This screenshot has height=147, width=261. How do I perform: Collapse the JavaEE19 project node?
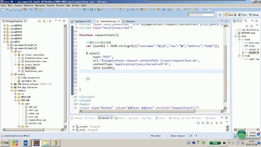pyautogui.click(x=4, y=42)
